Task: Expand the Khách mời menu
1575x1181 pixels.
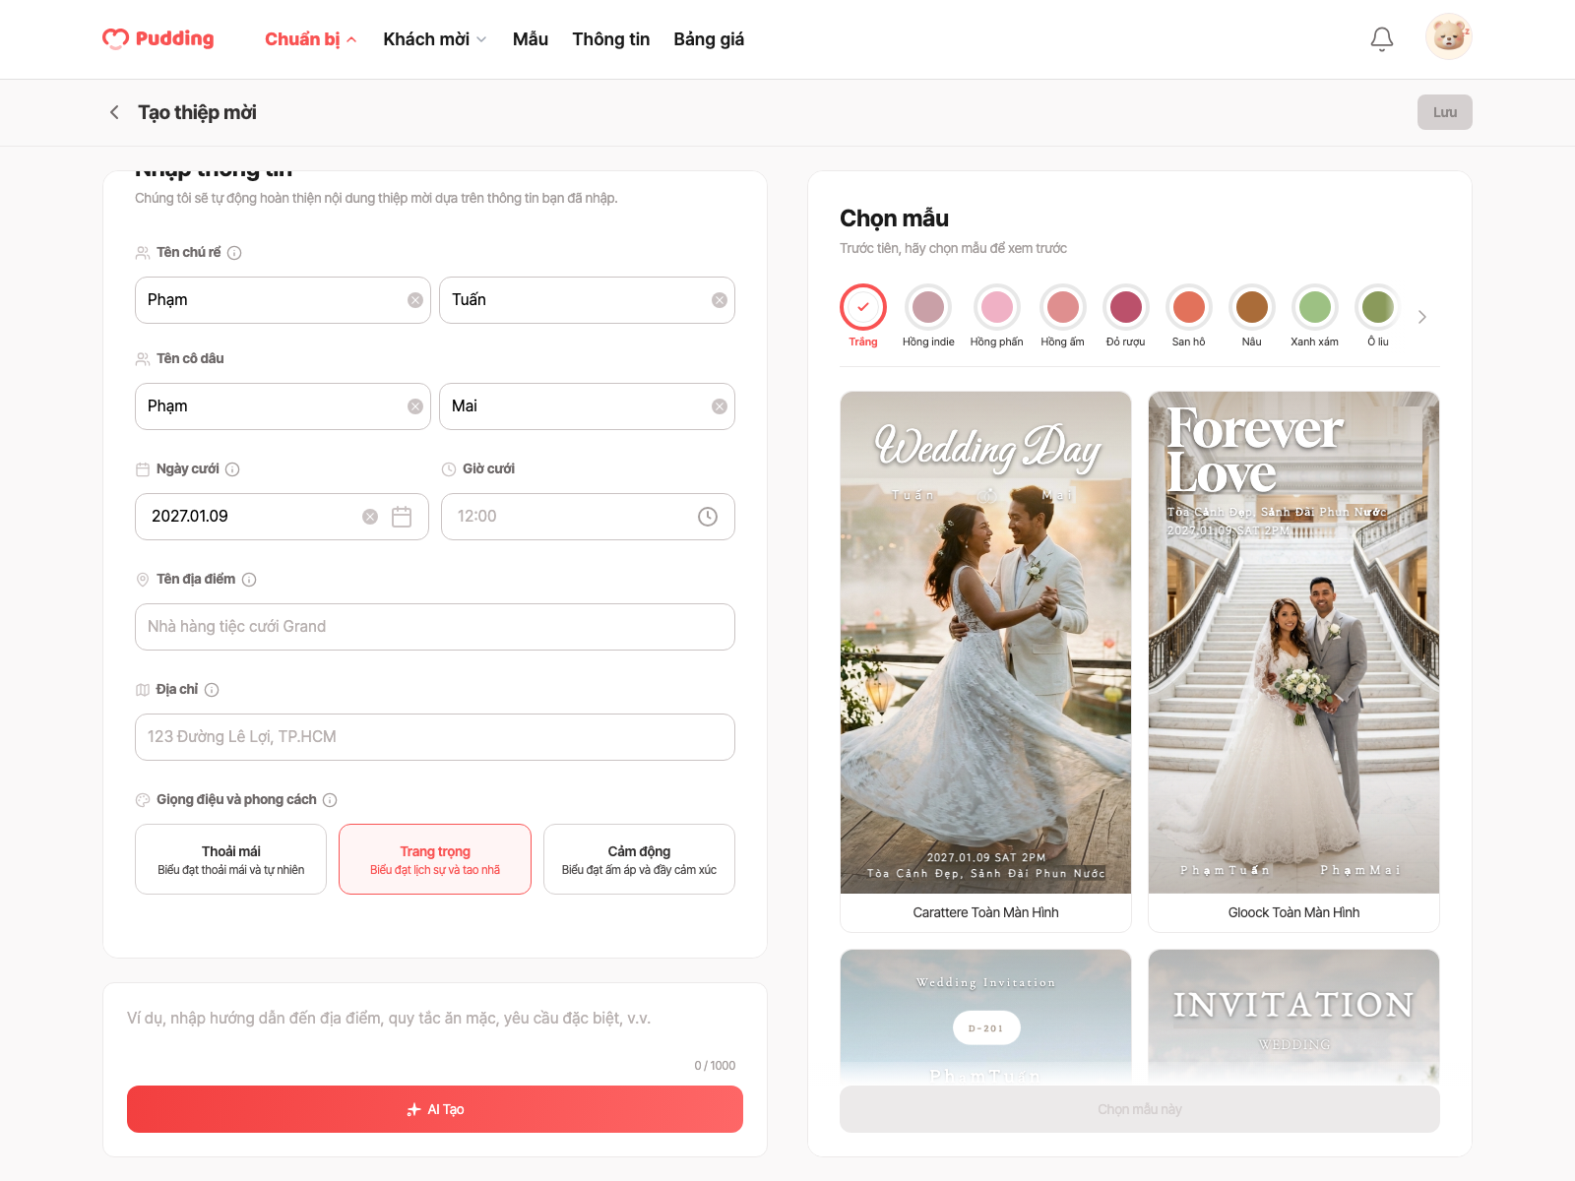Action: pos(434,39)
